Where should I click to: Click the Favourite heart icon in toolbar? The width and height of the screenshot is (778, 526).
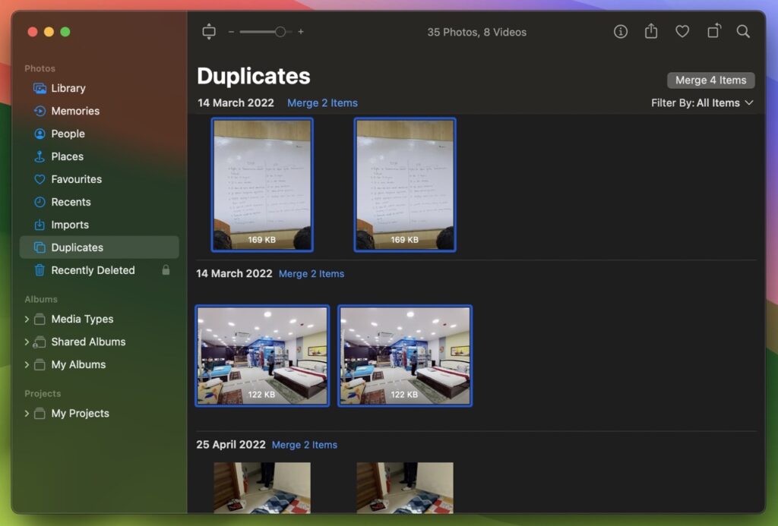coord(682,32)
